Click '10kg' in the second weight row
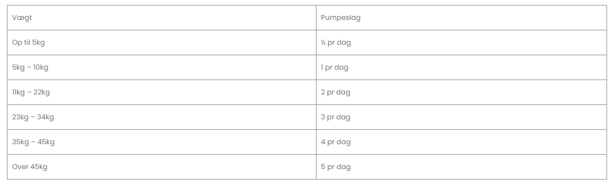The image size is (613, 186). (41, 68)
